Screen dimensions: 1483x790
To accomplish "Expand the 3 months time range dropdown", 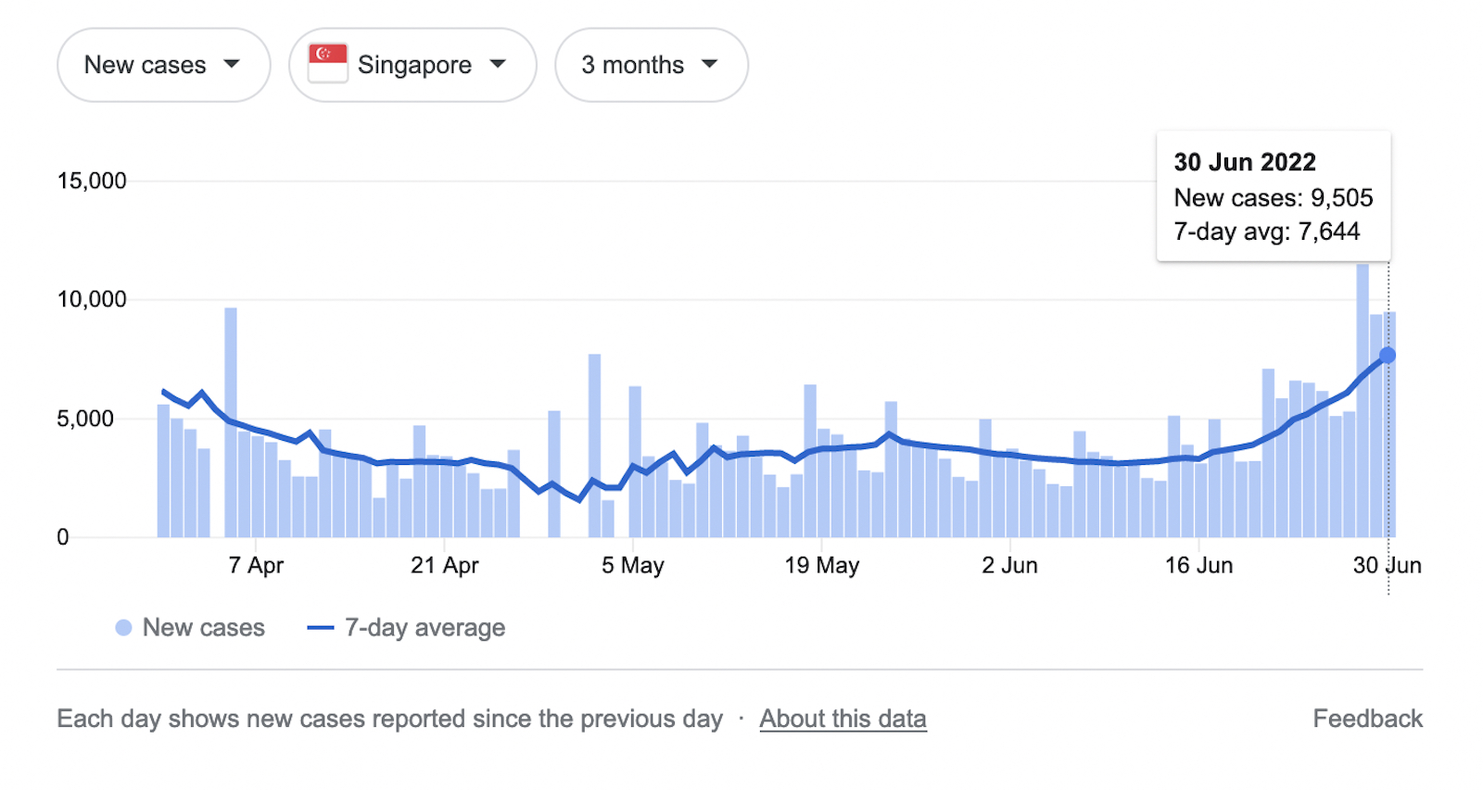I will [651, 65].
